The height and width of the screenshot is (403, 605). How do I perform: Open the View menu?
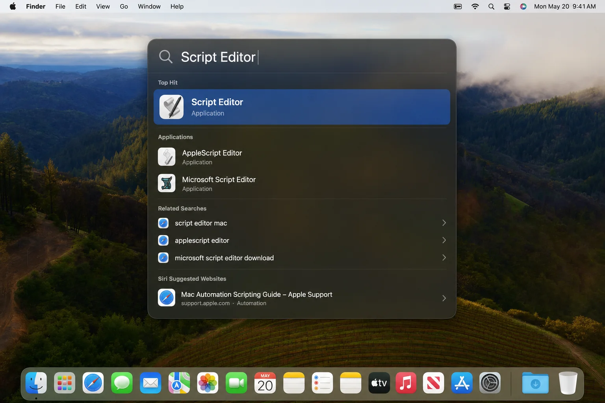[103, 6]
